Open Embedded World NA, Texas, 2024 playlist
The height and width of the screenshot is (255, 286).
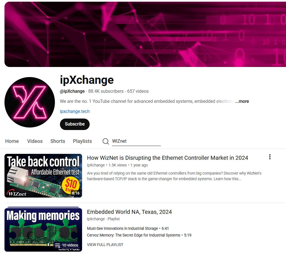129,212
